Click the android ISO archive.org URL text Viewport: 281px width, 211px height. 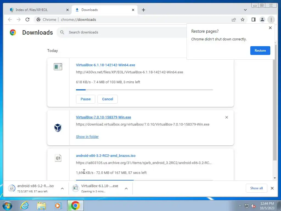144,163
